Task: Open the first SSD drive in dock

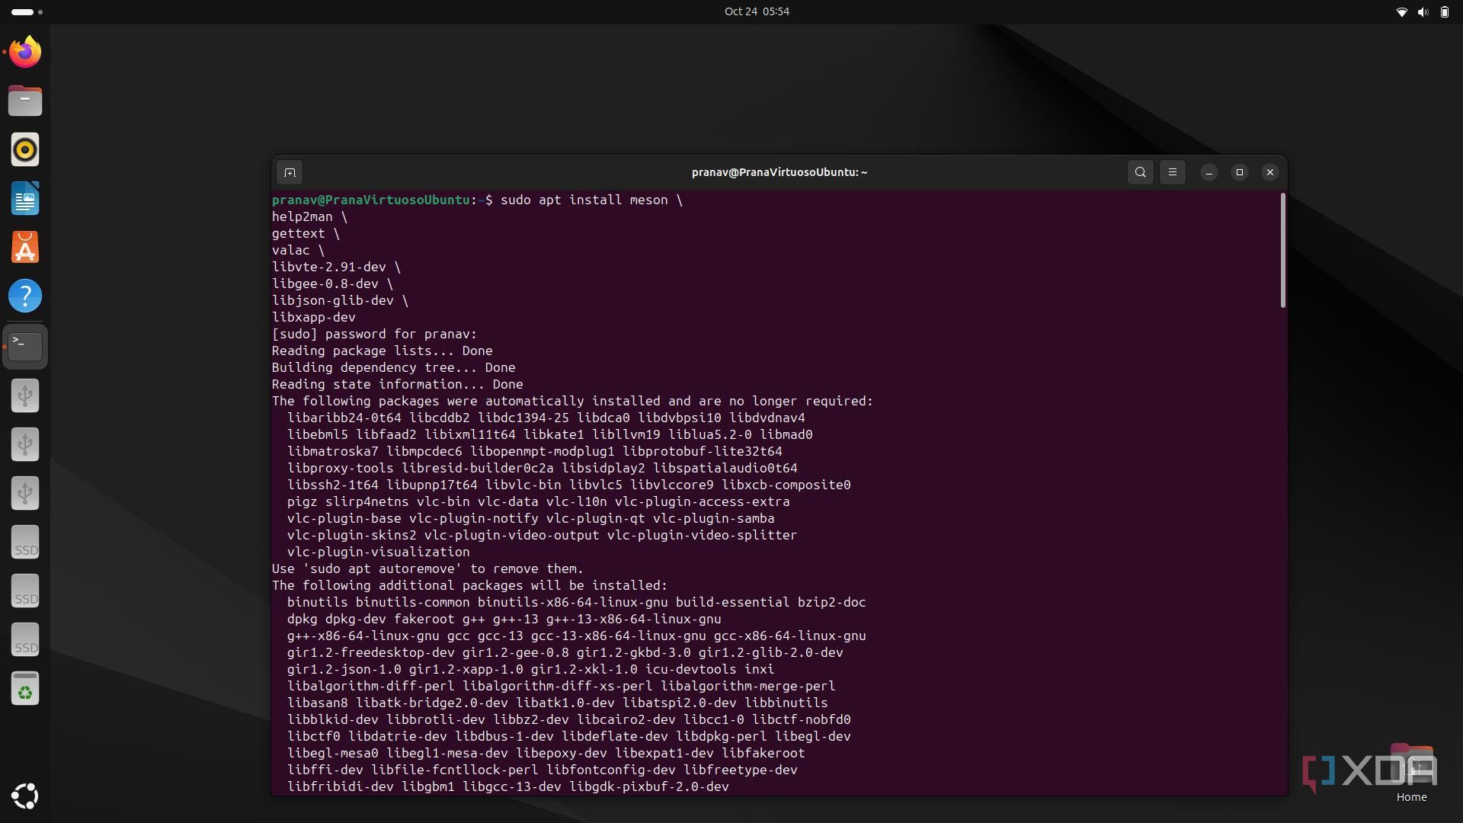Action: pos(25,542)
